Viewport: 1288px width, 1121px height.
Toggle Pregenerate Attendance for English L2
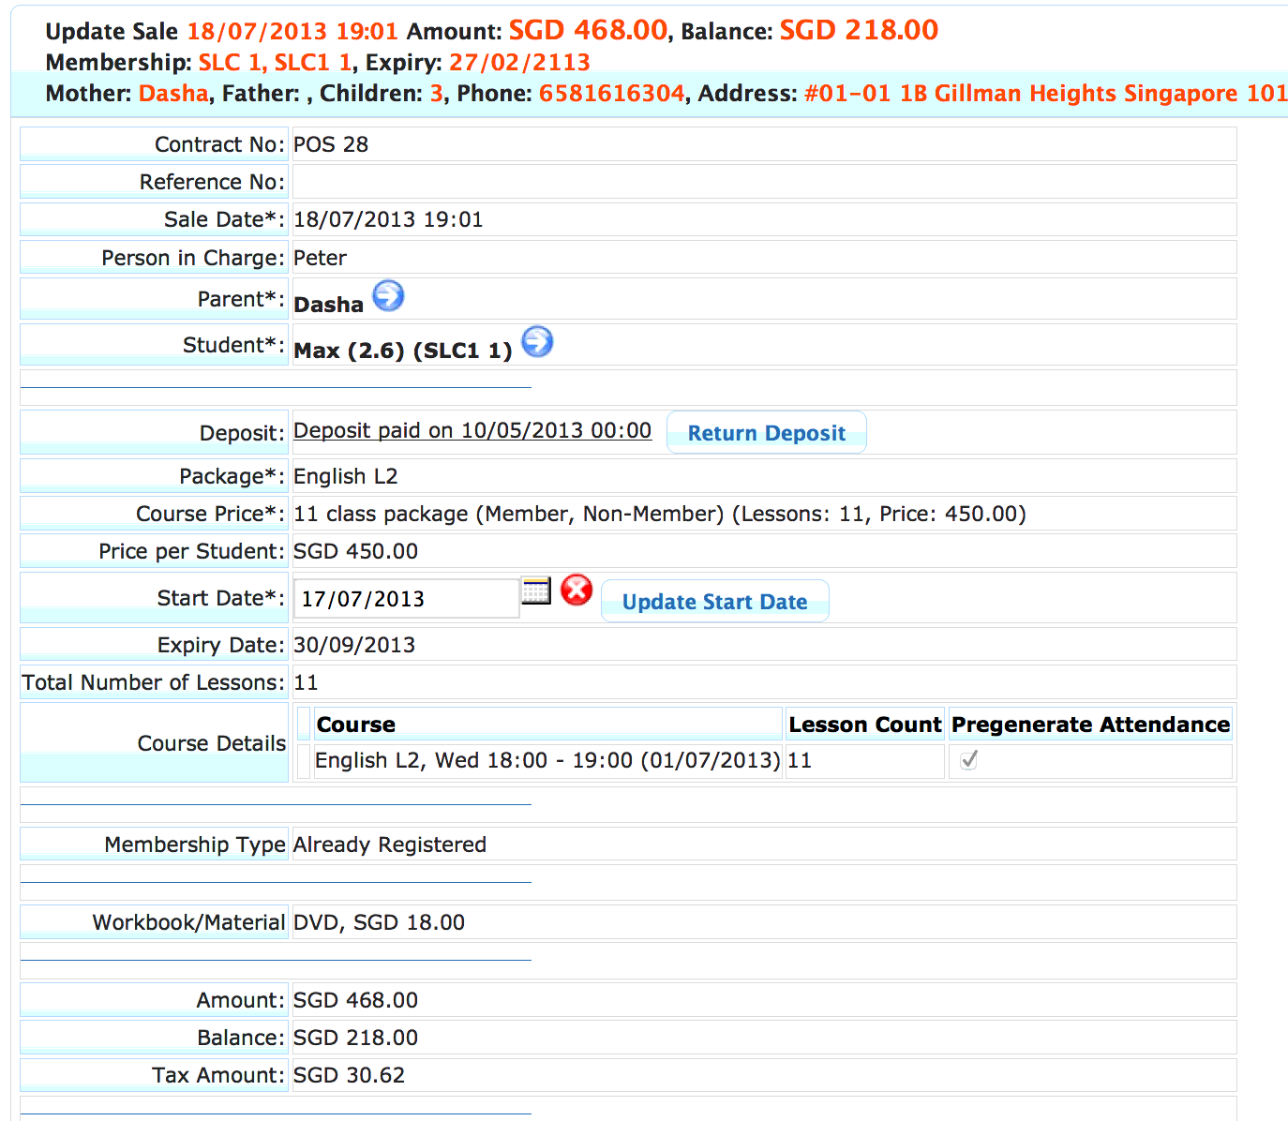pos(969,760)
